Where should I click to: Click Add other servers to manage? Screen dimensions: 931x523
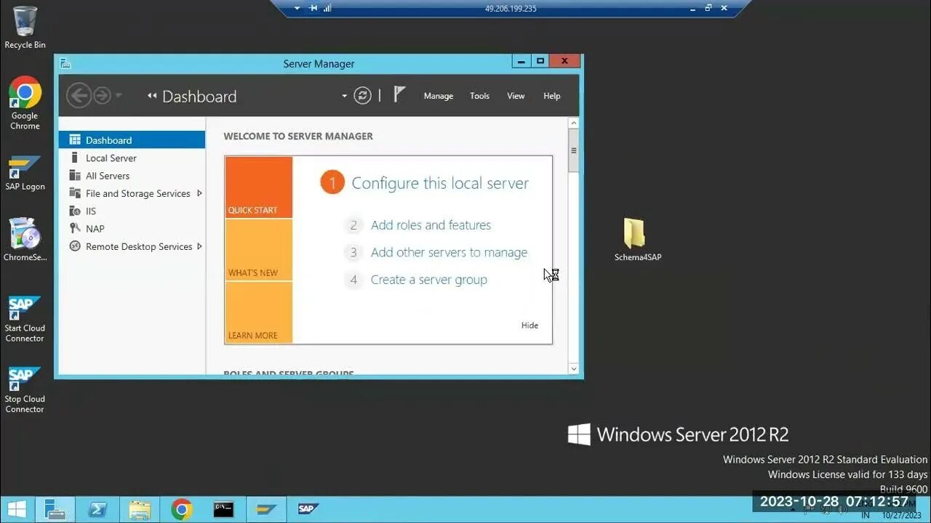pyautogui.click(x=449, y=253)
